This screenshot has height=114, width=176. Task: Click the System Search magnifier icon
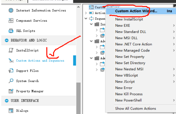11,81
